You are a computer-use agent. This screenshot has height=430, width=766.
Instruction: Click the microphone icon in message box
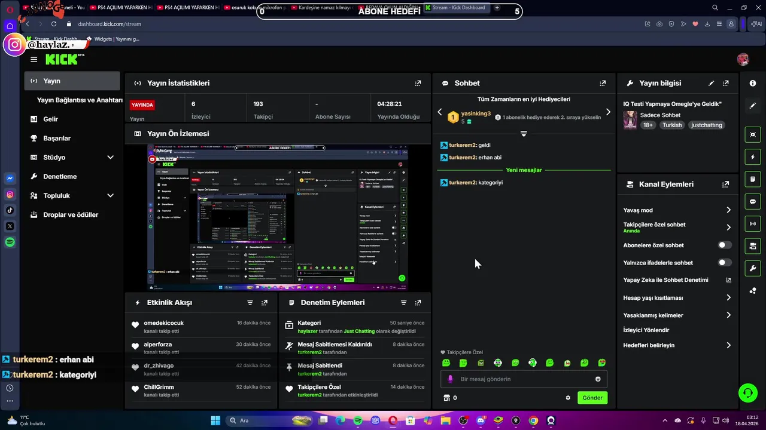450,379
